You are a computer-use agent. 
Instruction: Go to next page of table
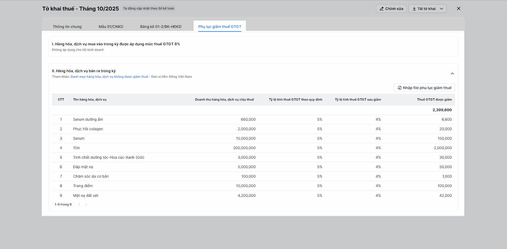(x=86, y=204)
